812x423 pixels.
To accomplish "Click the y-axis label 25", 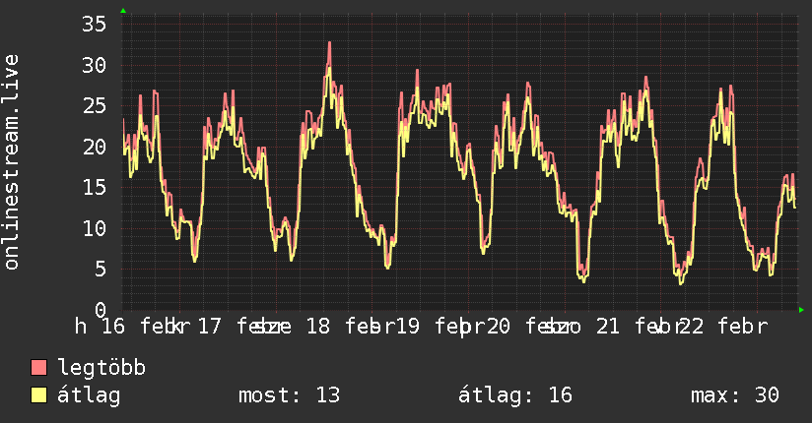I will pyautogui.click(x=94, y=106).
